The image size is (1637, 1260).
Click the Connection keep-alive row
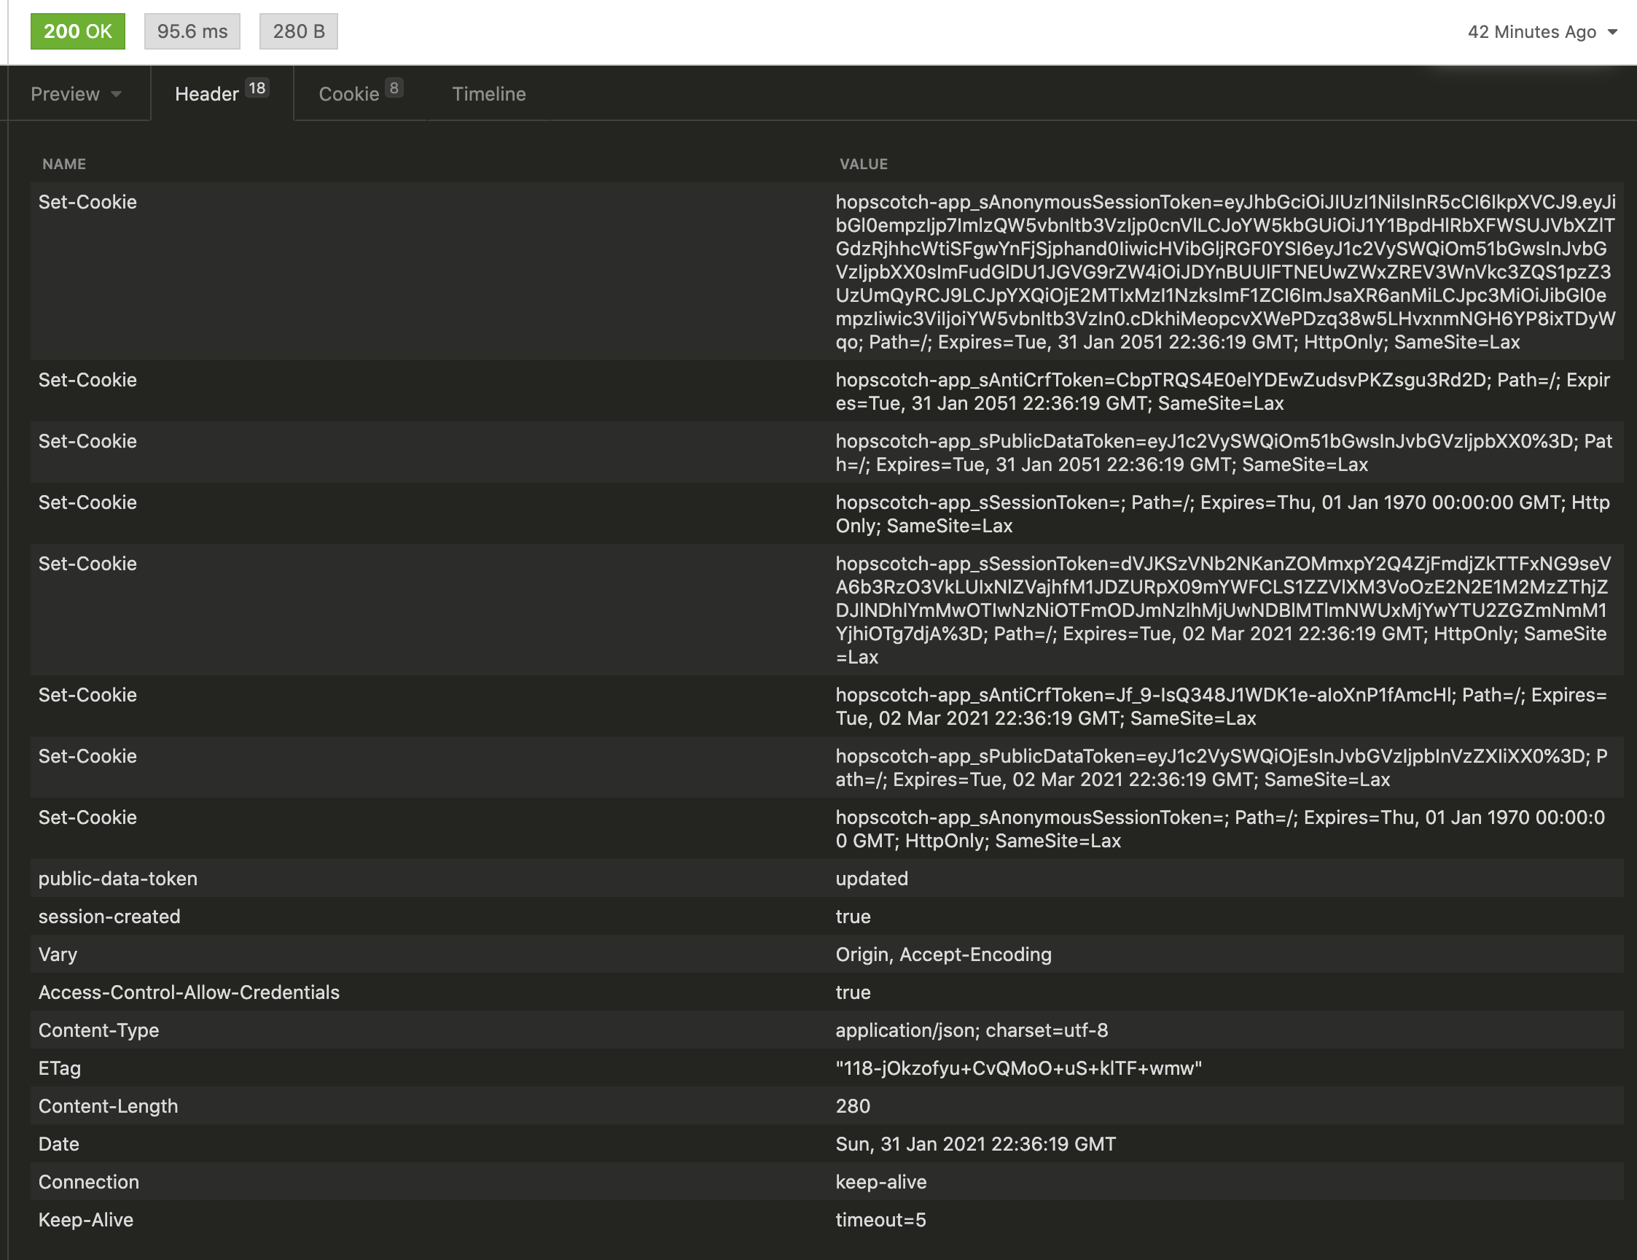click(x=881, y=1182)
